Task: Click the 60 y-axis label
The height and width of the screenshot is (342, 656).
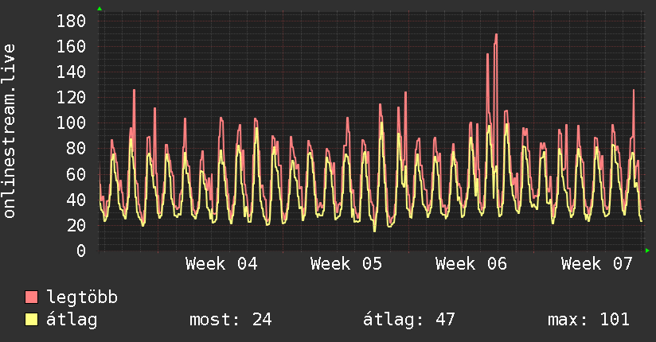Action: click(76, 174)
